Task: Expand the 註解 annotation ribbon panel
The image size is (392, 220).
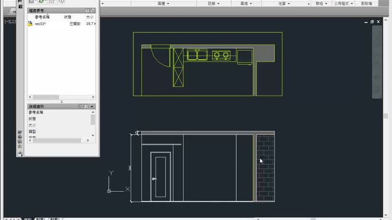Action: pyautogui.click(x=214, y=4)
